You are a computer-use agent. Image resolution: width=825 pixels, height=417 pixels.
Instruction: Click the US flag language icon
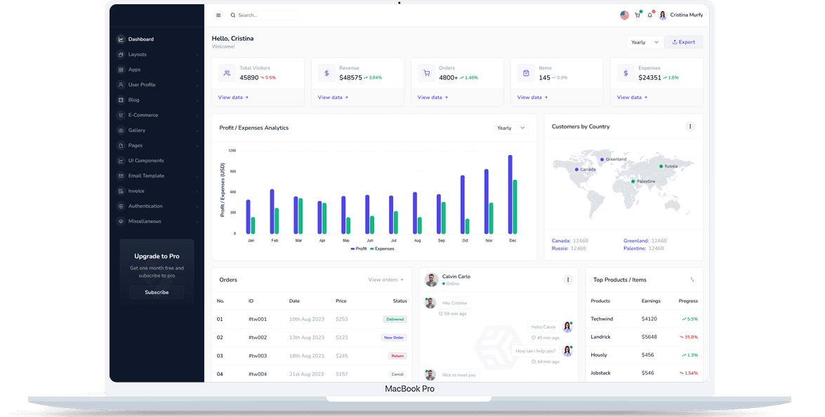coord(624,15)
